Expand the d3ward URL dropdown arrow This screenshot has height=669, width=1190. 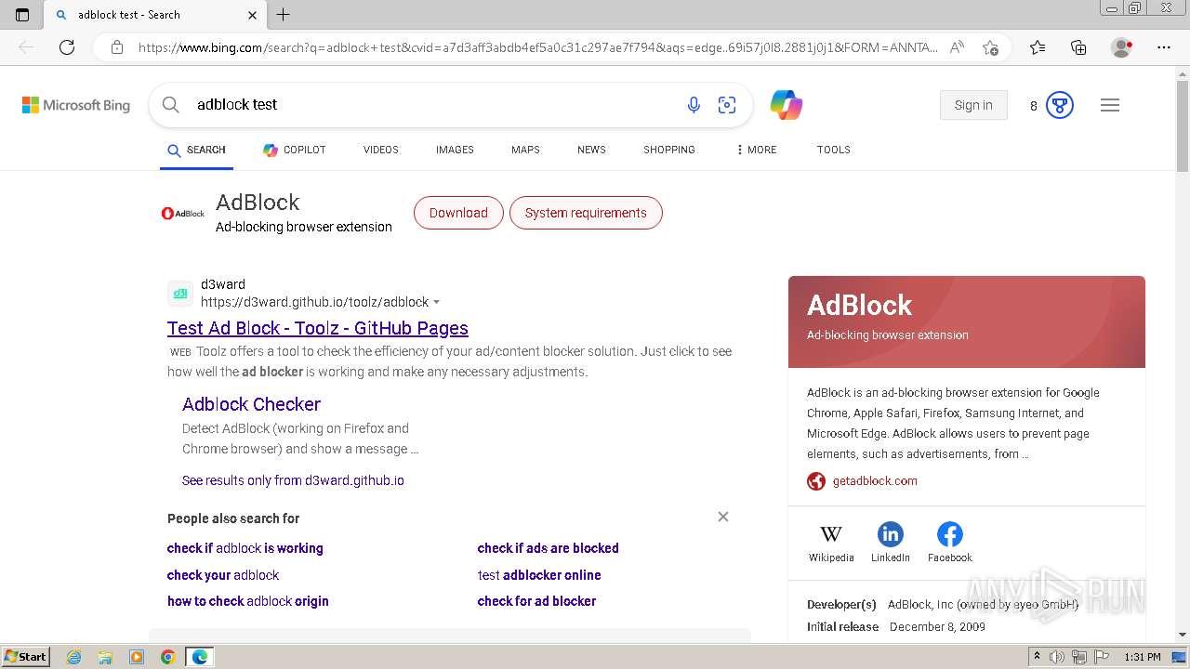(437, 302)
